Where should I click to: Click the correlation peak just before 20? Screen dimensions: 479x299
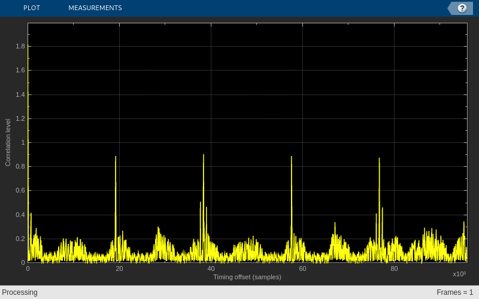pos(116,157)
